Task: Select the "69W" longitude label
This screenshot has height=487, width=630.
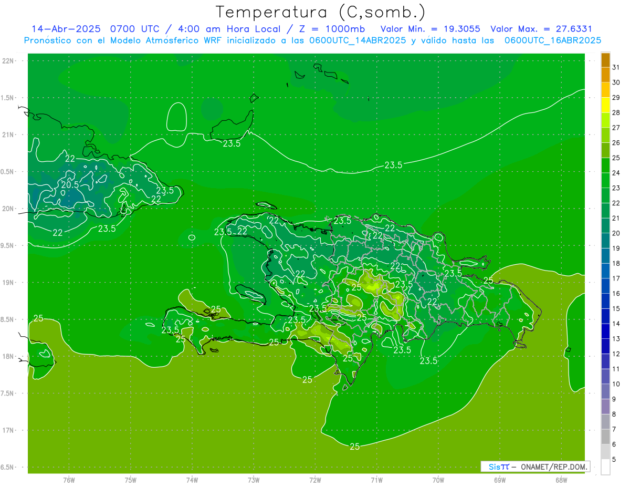Action: [x=500, y=480]
